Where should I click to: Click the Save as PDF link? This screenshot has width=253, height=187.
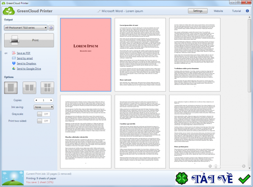(x=23, y=53)
